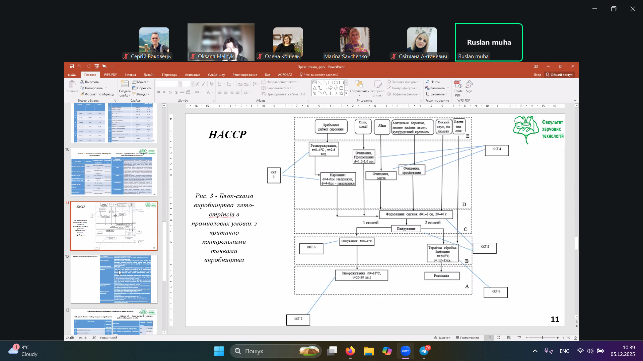Image resolution: width=643 pixels, height=361 pixels.
Task: Open Zoom app in Windows taskbar
Action: [x=406, y=351]
